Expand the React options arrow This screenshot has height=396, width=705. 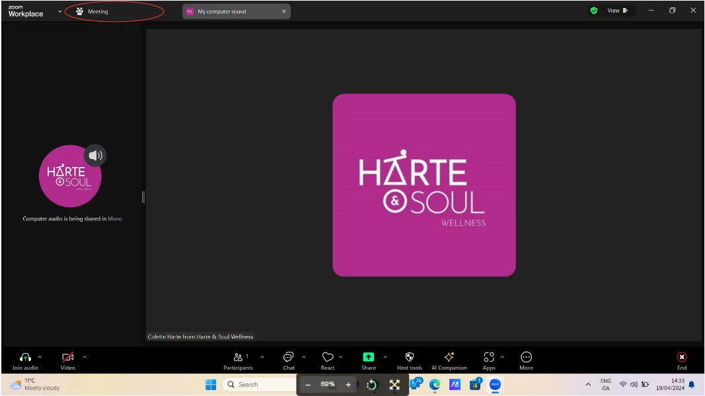point(340,357)
